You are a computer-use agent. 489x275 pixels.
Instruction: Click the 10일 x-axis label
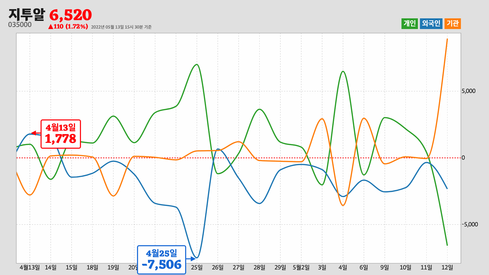406,267
